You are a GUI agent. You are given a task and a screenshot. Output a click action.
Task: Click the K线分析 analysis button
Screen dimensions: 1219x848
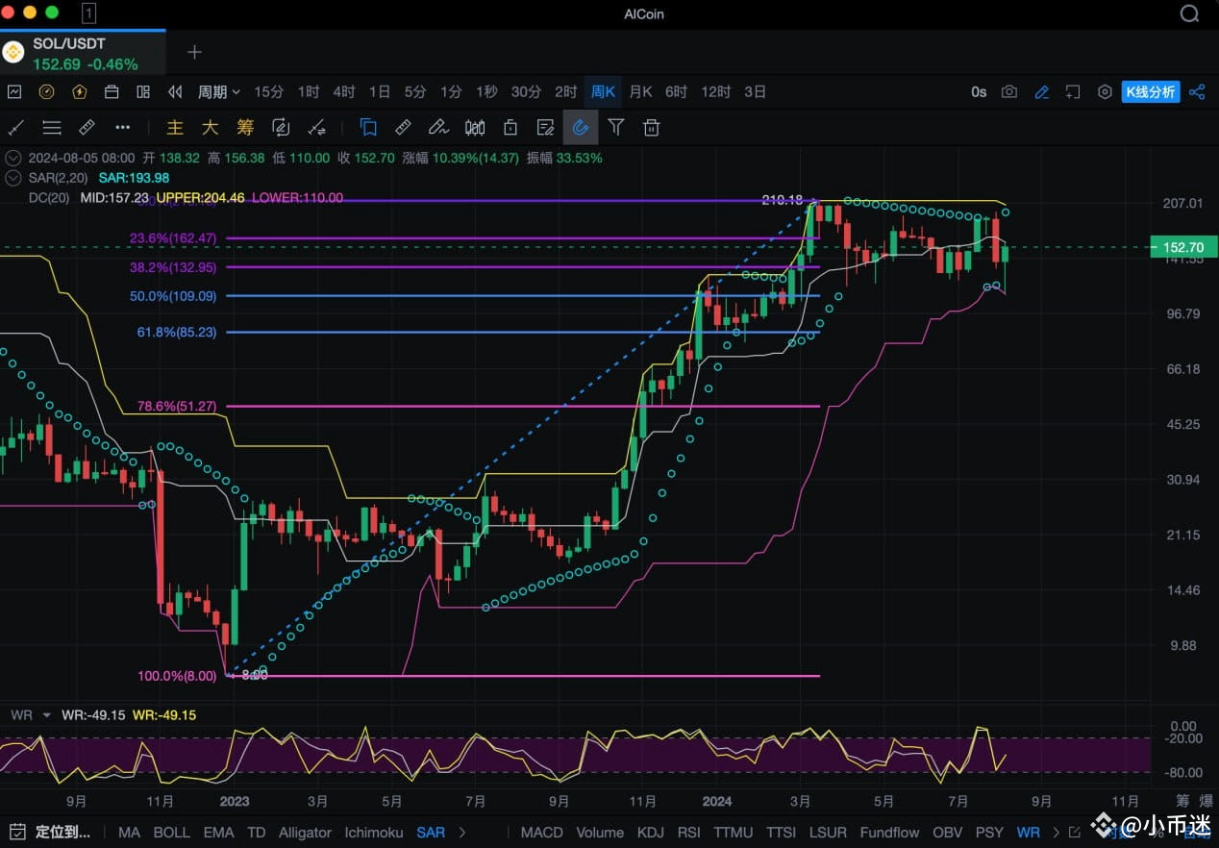[1151, 91]
